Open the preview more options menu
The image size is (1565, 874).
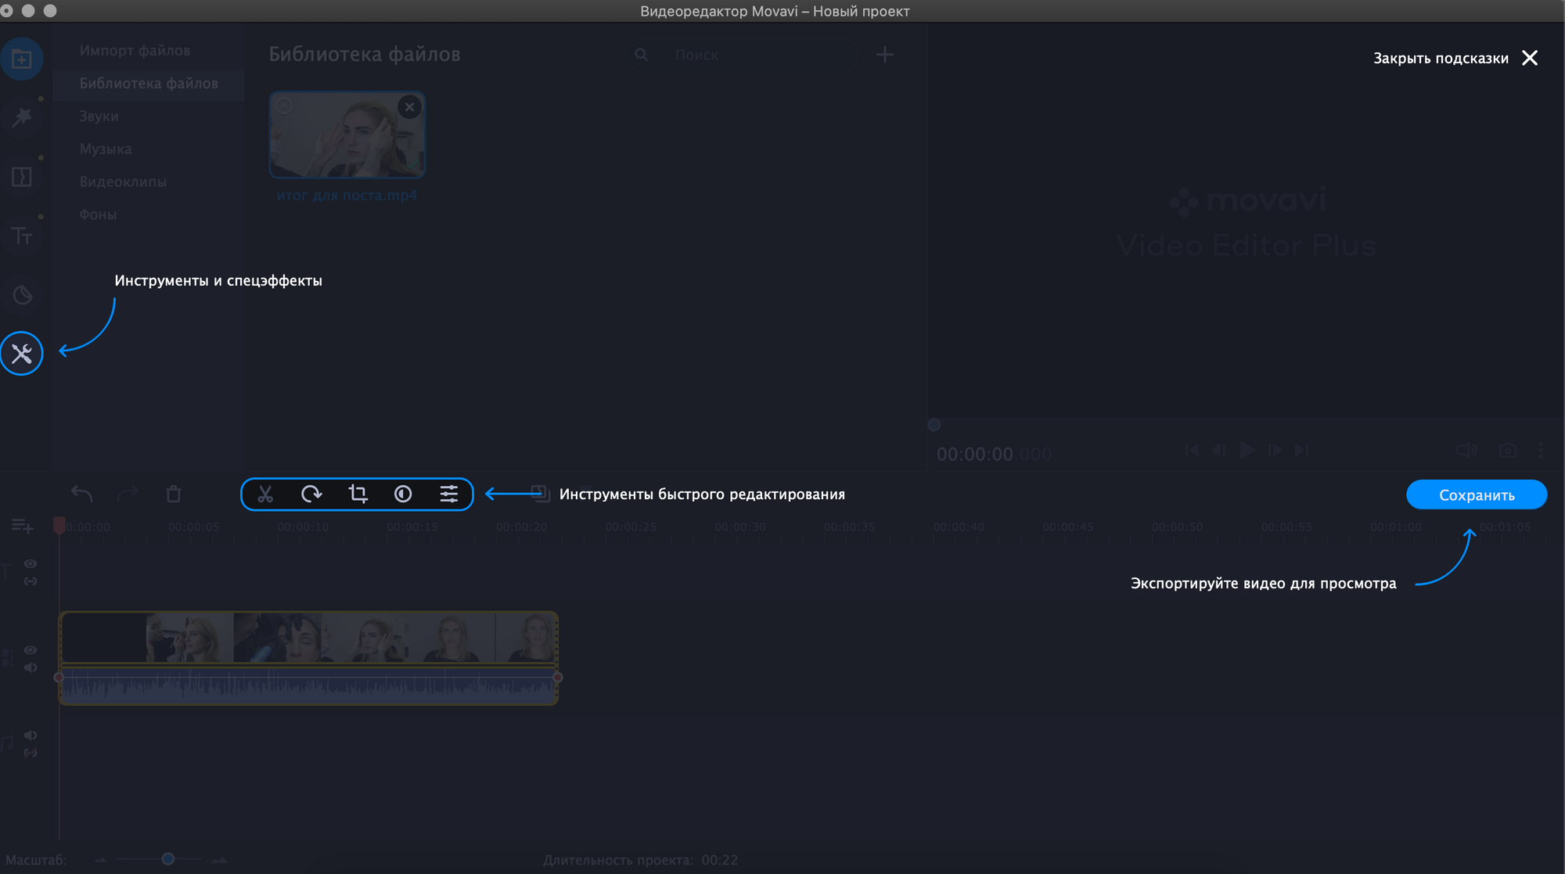[x=1541, y=451]
